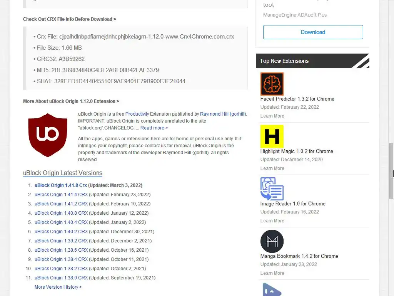
Task: Open uBlock Origin 1.41.8 Crx link
Action: click(x=60, y=185)
